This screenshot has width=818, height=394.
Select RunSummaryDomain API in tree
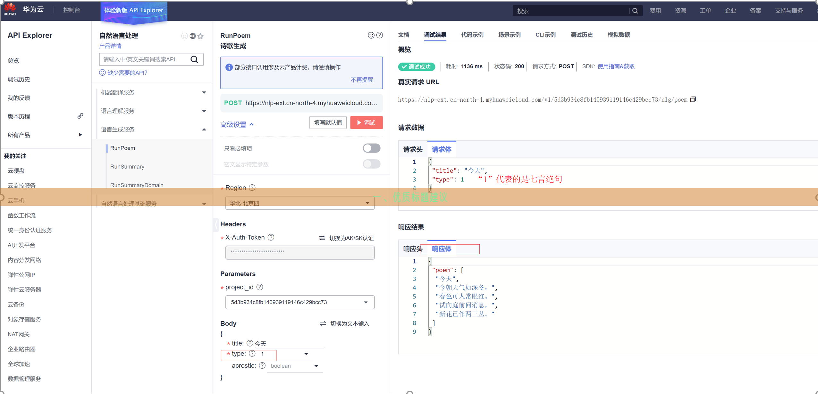click(137, 185)
